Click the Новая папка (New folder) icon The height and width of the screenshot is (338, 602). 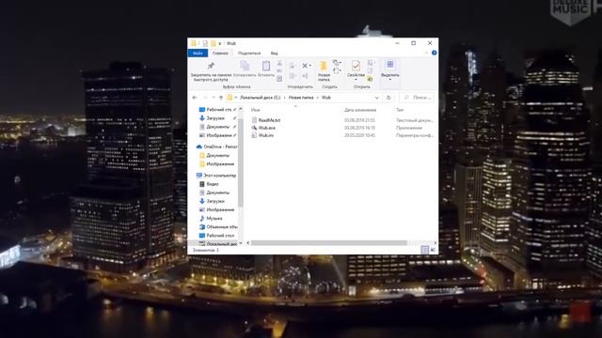point(324,66)
